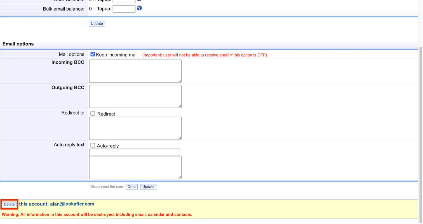Click the Auto-reply subject line field
The image size is (423, 224).
pos(135,152)
